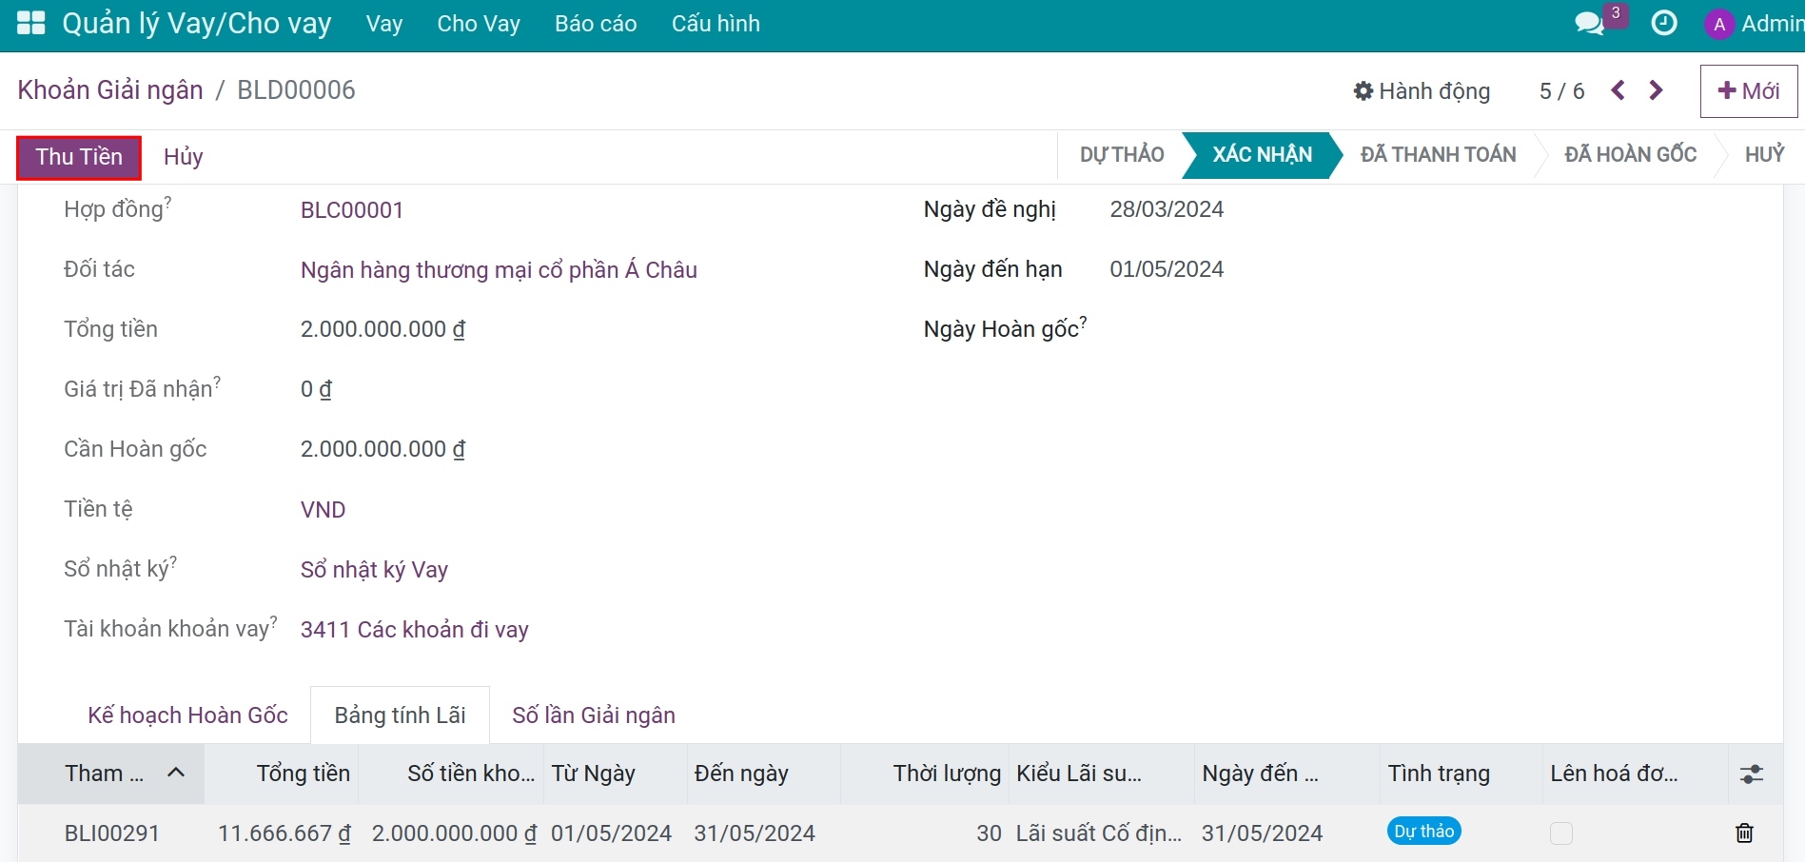Delete the BLI00291 interest line
Image resolution: width=1805 pixels, height=862 pixels.
[x=1744, y=833]
